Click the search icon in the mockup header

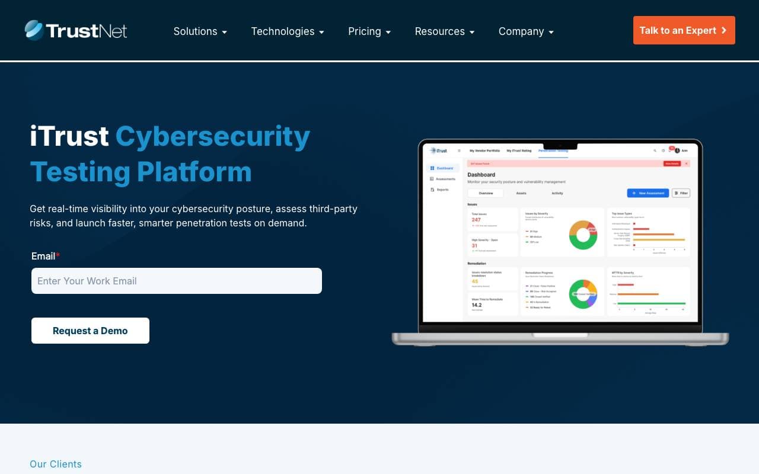pyautogui.click(x=655, y=150)
